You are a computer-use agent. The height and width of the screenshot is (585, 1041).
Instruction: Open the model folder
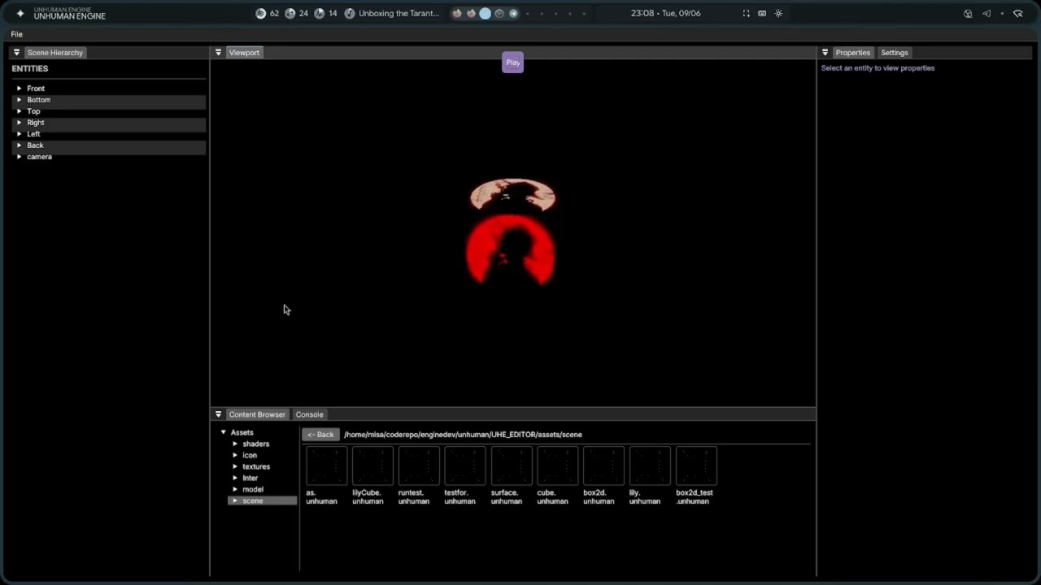coord(253,489)
